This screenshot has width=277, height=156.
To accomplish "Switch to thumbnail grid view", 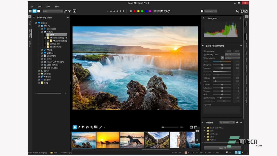I will click(30, 11).
